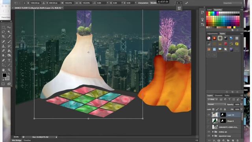
Task: Select the Quick Selection tool
Action: pos(9,32)
